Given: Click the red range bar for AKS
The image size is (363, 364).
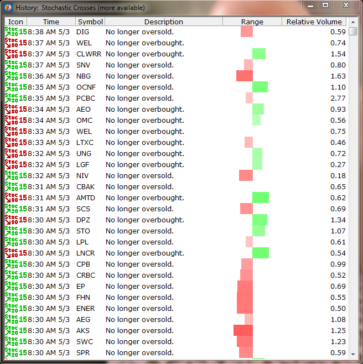Looking at the screenshot, I should pos(243,331).
